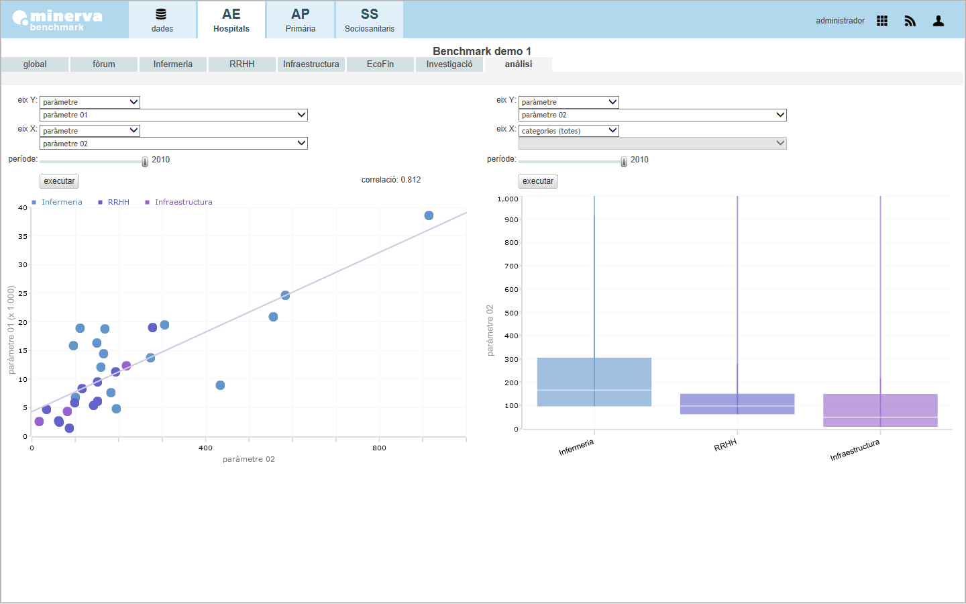Open the fòrum sub-tab
Screen dimensions: 966x604
click(x=104, y=64)
